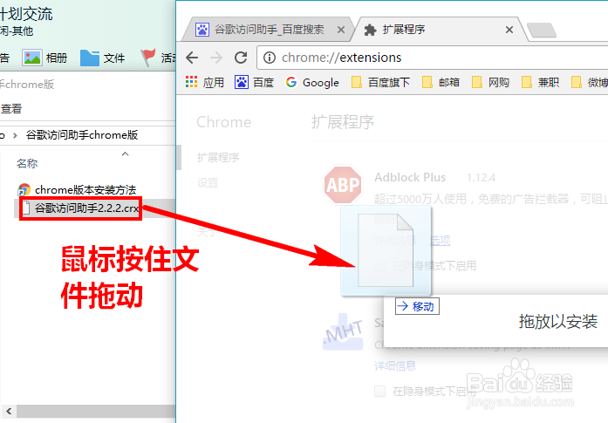
Task: Click the red flag 活动 icon
Action: 147,58
